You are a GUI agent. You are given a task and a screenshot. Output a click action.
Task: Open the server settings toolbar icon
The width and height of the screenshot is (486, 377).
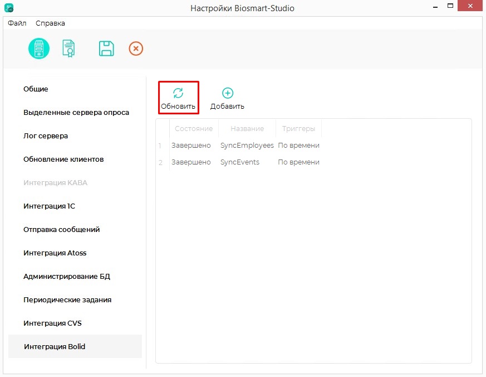39,49
